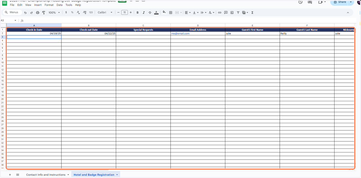361x178 pixels.
Task: Open the Format menu
Action: point(49,5)
